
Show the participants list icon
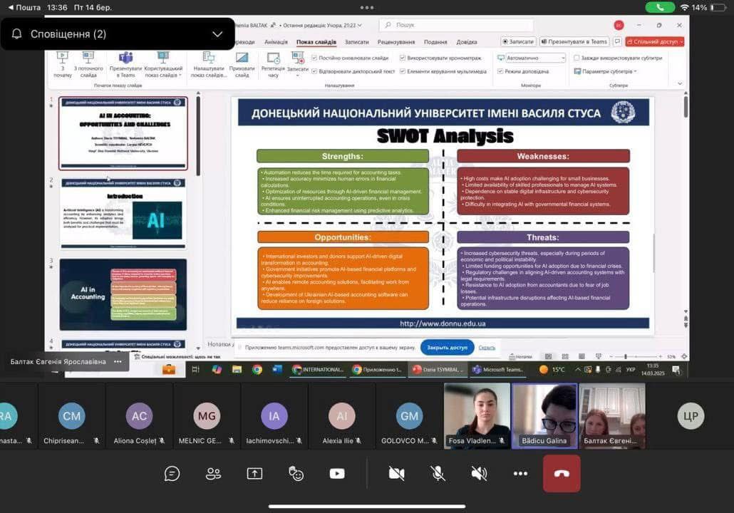[214, 474]
